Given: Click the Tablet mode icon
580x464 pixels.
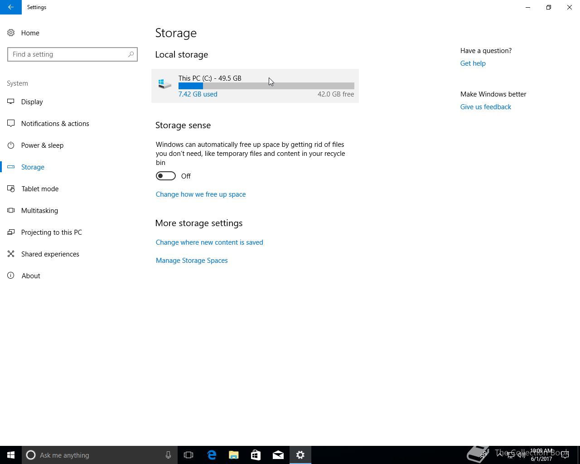Looking at the screenshot, I should (x=11, y=188).
